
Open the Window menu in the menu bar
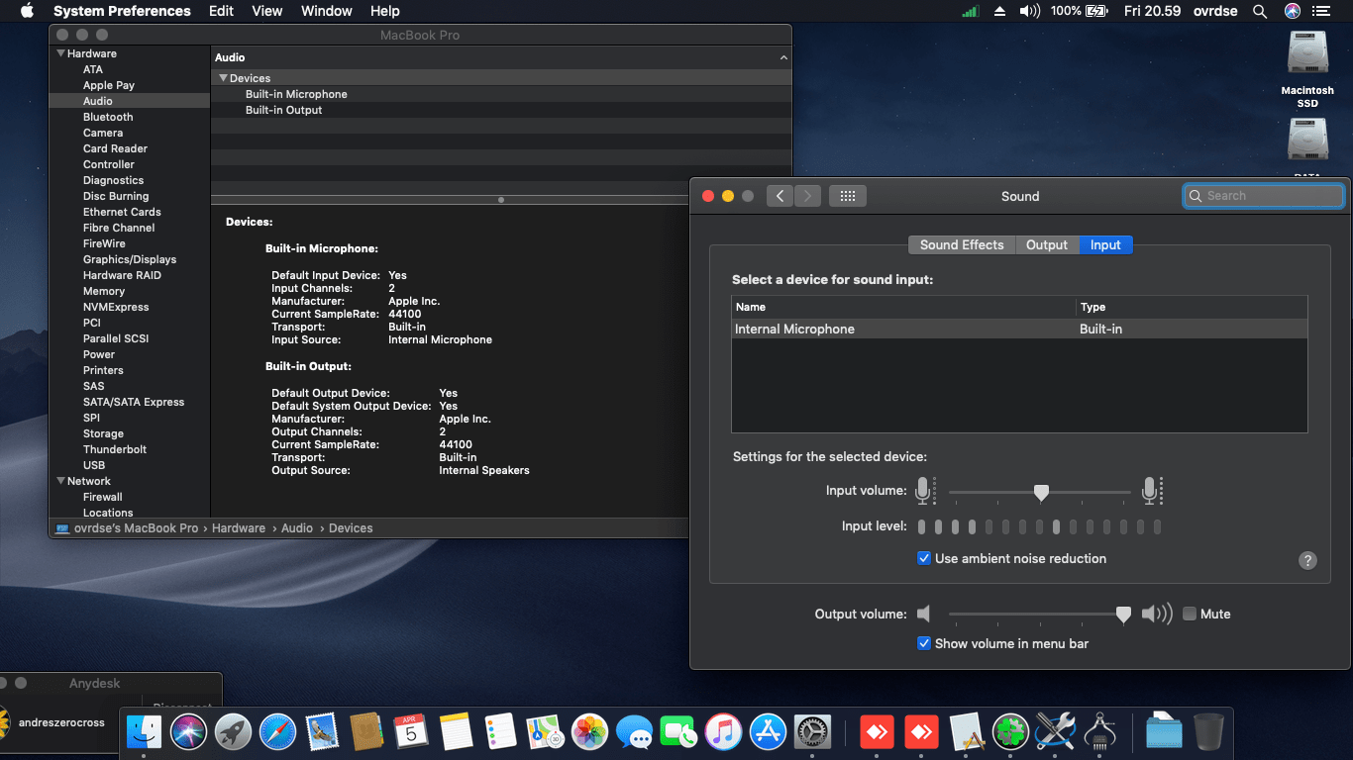[326, 11]
